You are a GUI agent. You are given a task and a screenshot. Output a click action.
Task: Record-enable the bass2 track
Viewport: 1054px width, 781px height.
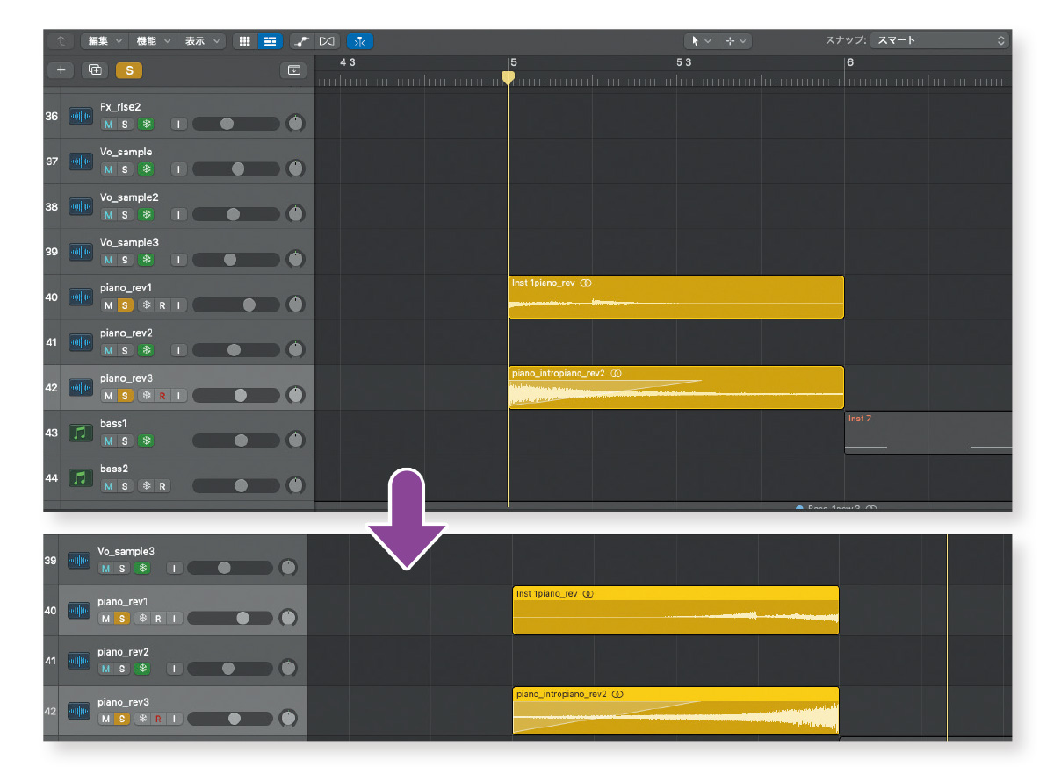tap(162, 486)
